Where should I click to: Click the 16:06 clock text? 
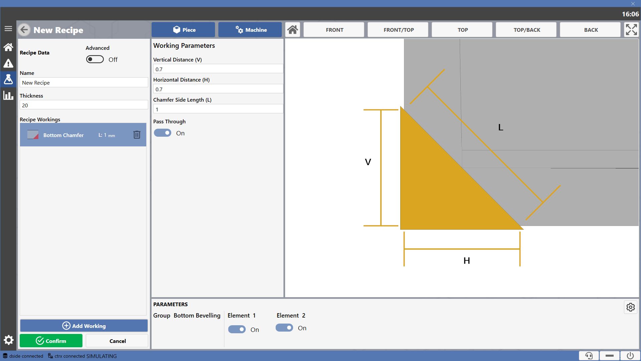(630, 14)
